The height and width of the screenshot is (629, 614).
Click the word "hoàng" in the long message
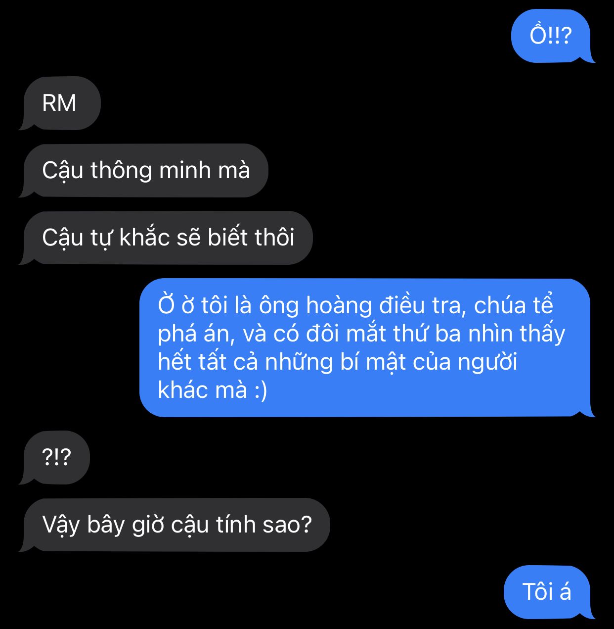pyautogui.click(x=339, y=306)
